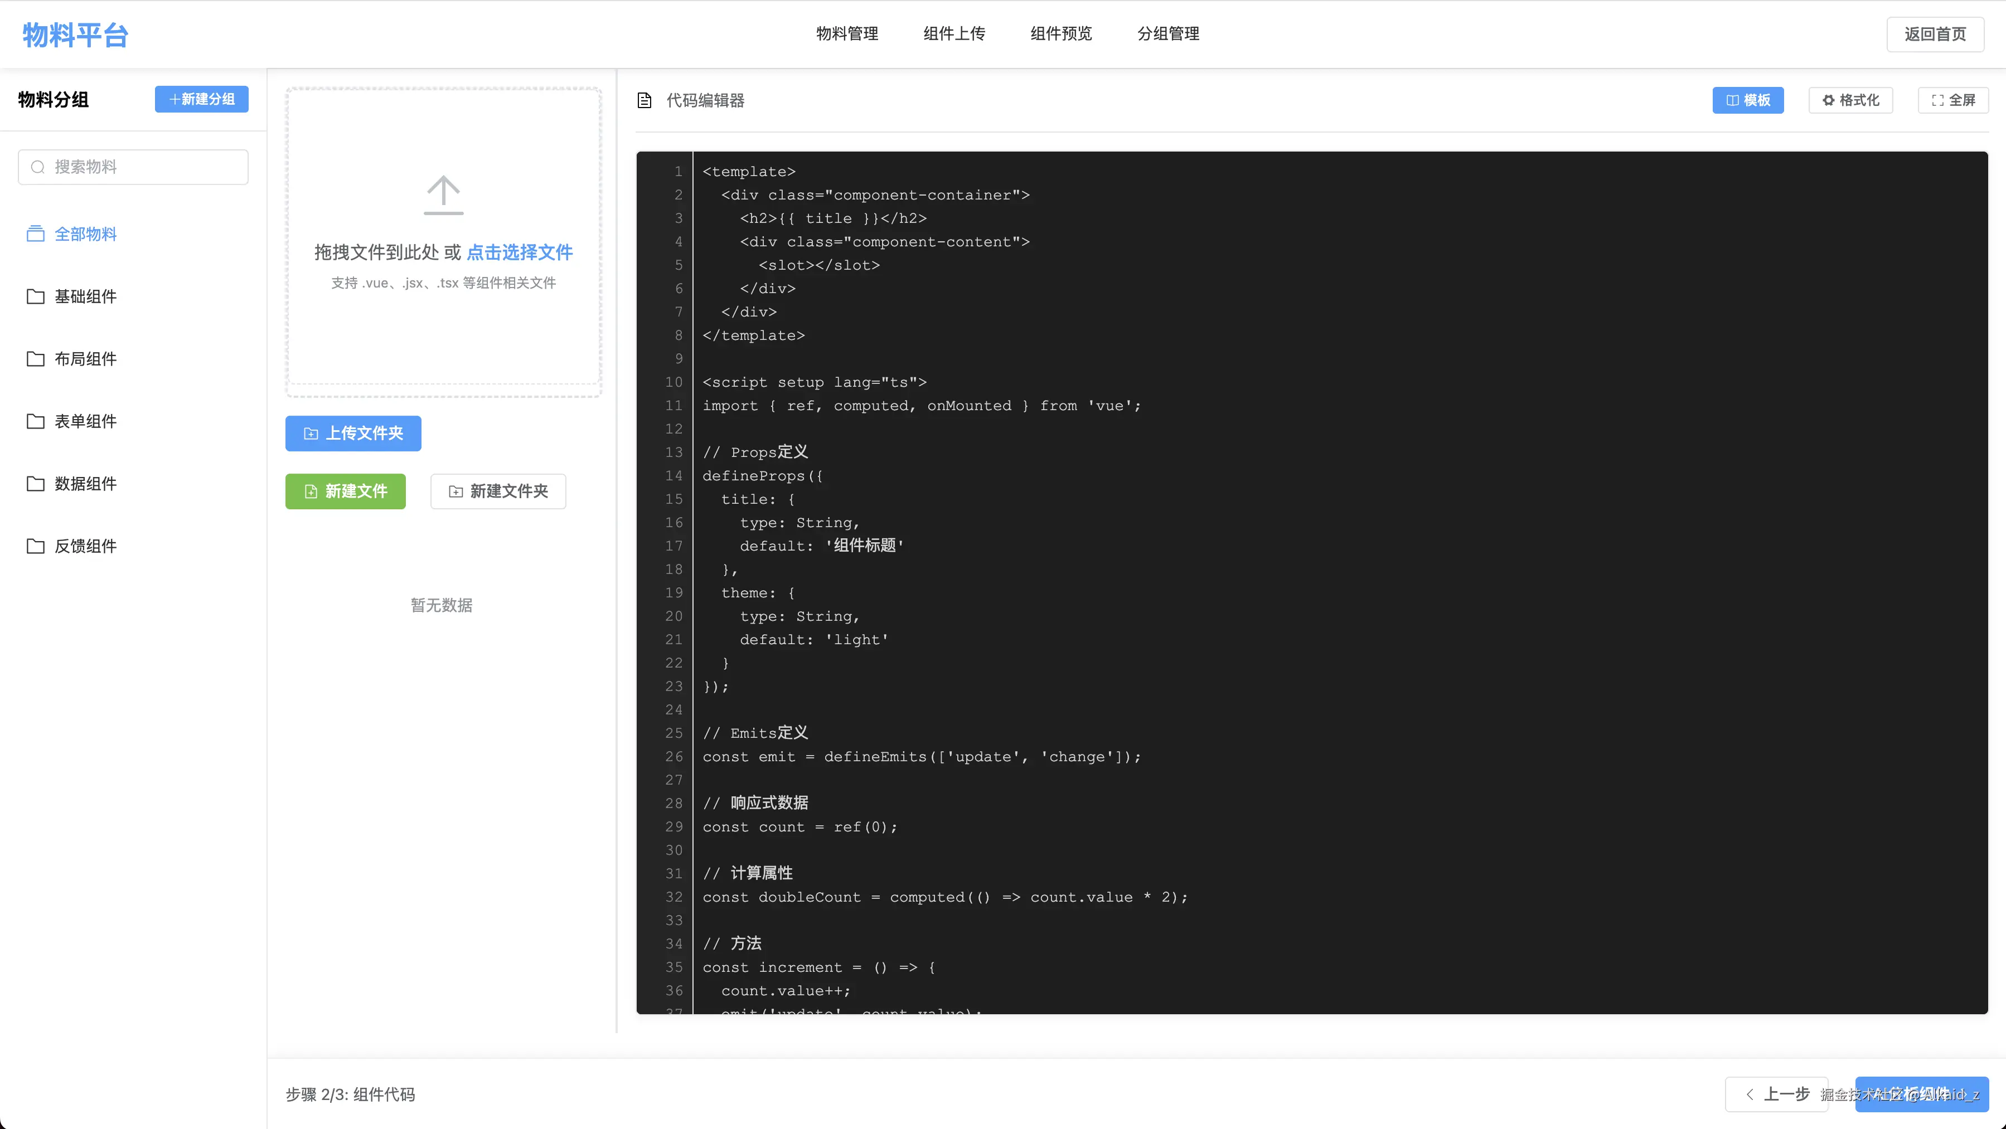Click folder icon beside 基础组件
This screenshot has width=2006, height=1129.
point(35,296)
